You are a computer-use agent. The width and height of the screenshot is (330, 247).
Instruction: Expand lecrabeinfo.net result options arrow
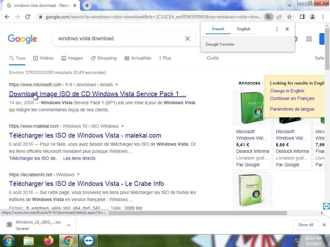(78, 175)
